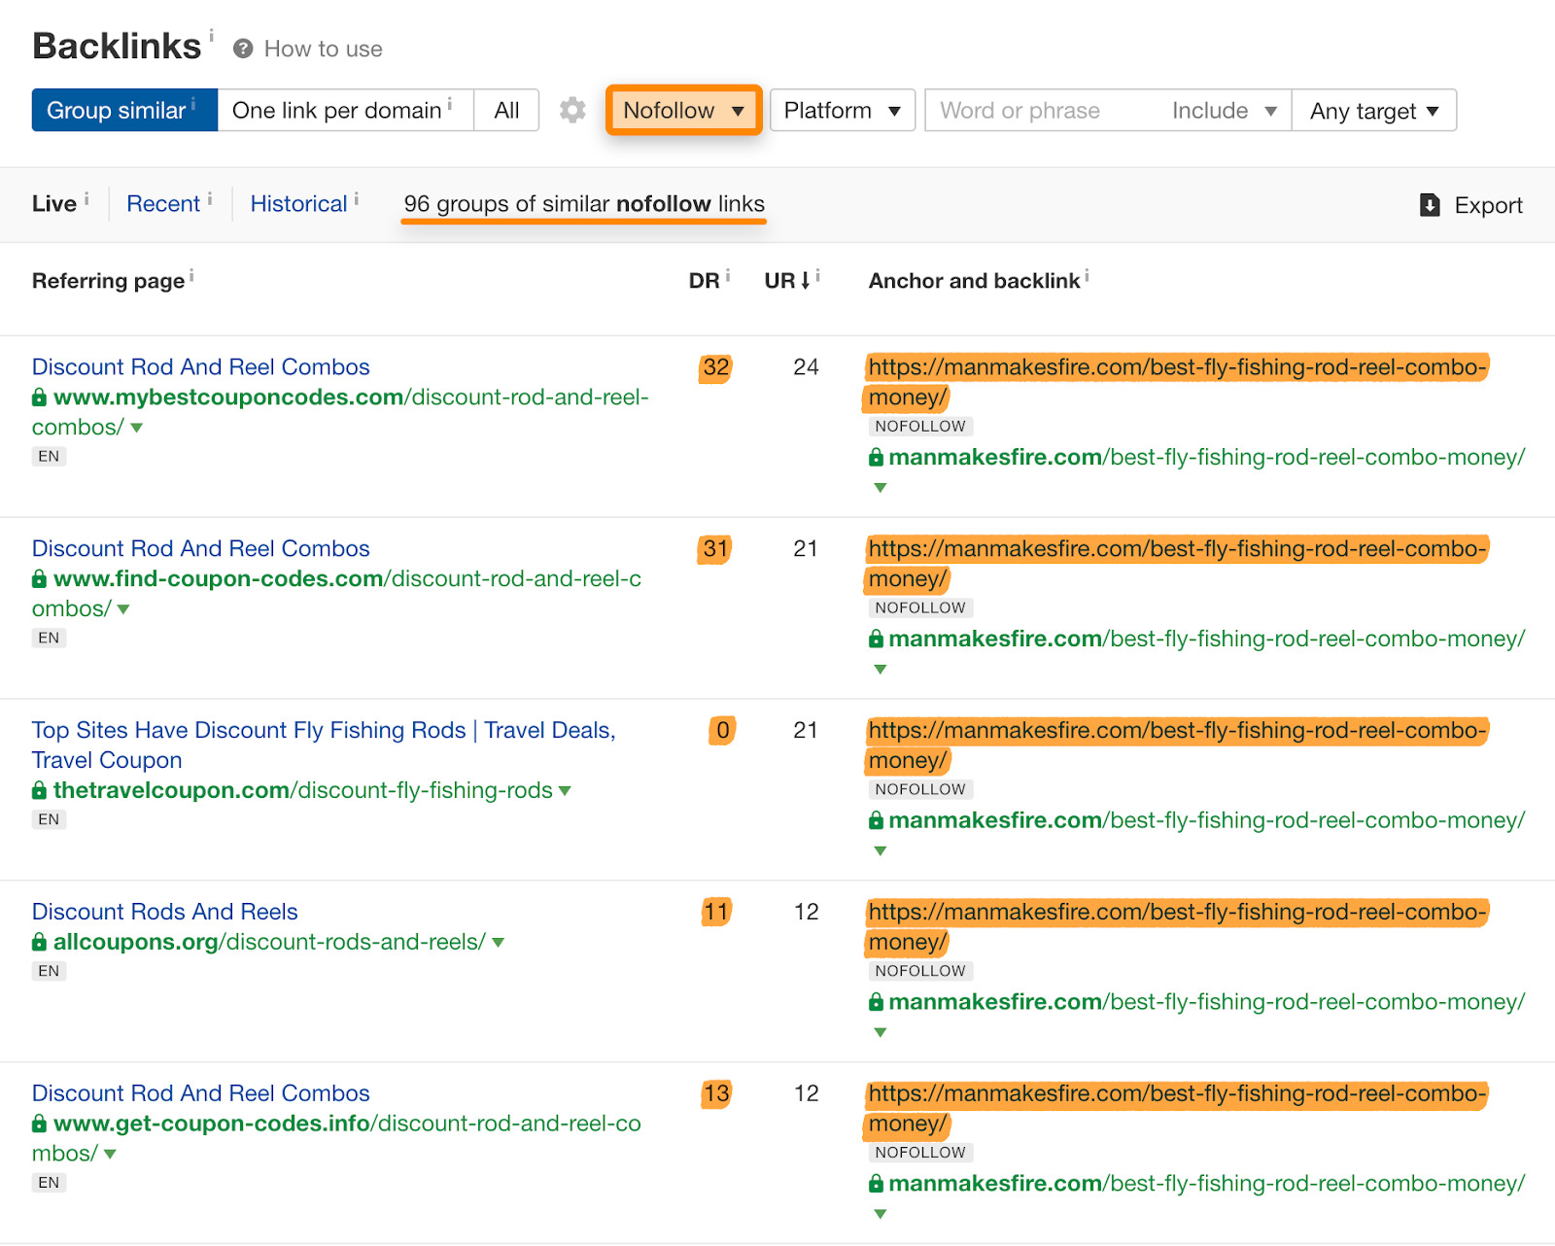The height and width of the screenshot is (1246, 1555).
Task: Switch to the Historical tab
Action: coord(298,204)
